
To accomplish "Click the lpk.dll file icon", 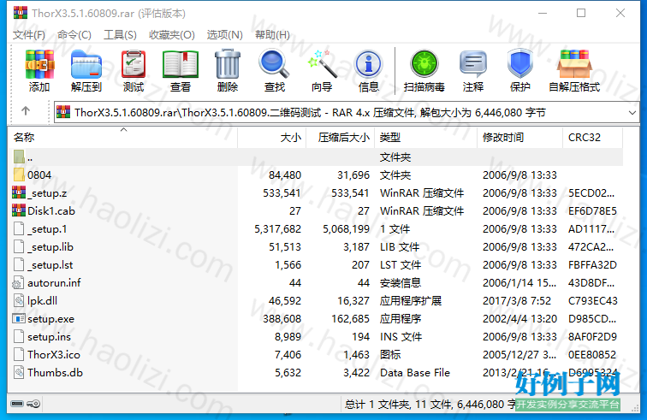I will click(x=19, y=301).
